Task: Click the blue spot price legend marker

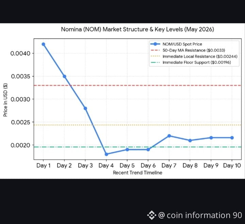Action: 155,44
